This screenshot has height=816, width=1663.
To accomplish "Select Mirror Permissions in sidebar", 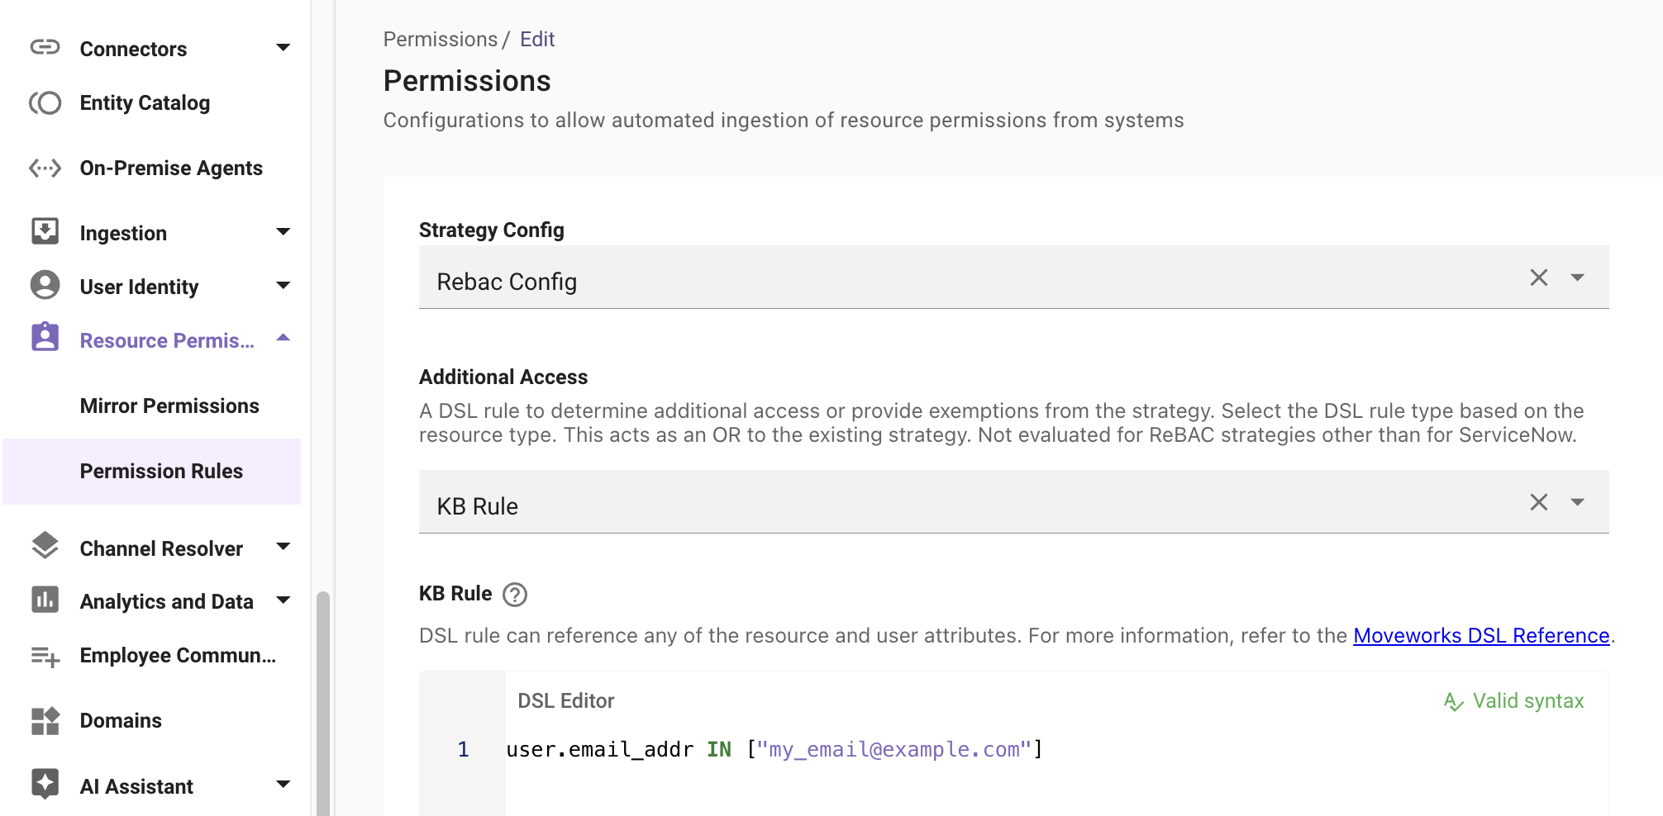I will (x=169, y=406).
